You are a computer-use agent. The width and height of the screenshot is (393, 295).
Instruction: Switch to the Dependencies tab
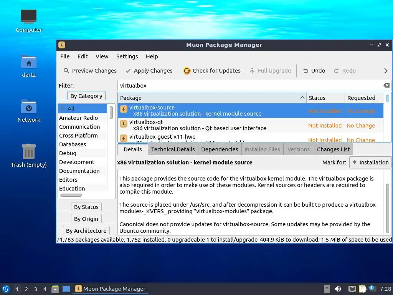click(220, 149)
